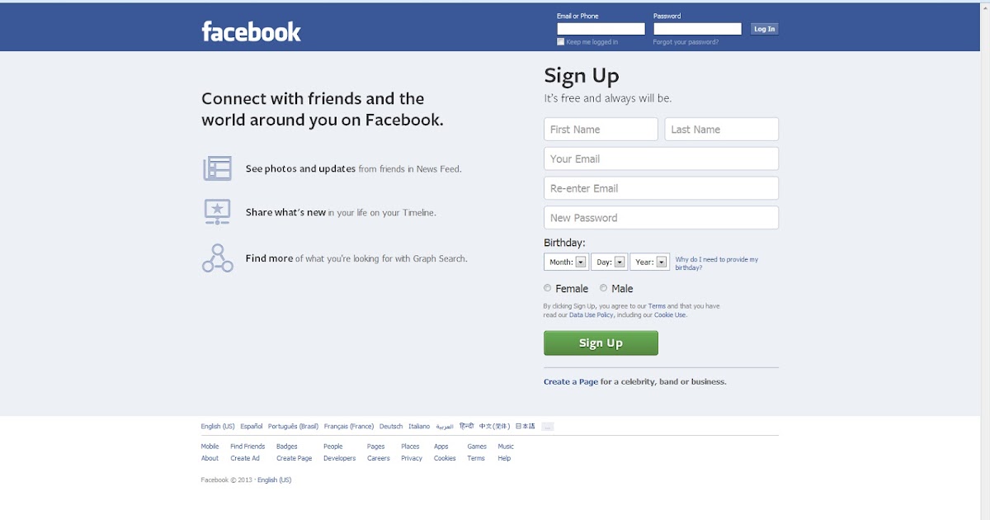Image resolution: width=990 pixels, height=520 pixels.
Task: Click the News Feed photos and updates icon
Action: pyautogui.click(x=218, y=168)
